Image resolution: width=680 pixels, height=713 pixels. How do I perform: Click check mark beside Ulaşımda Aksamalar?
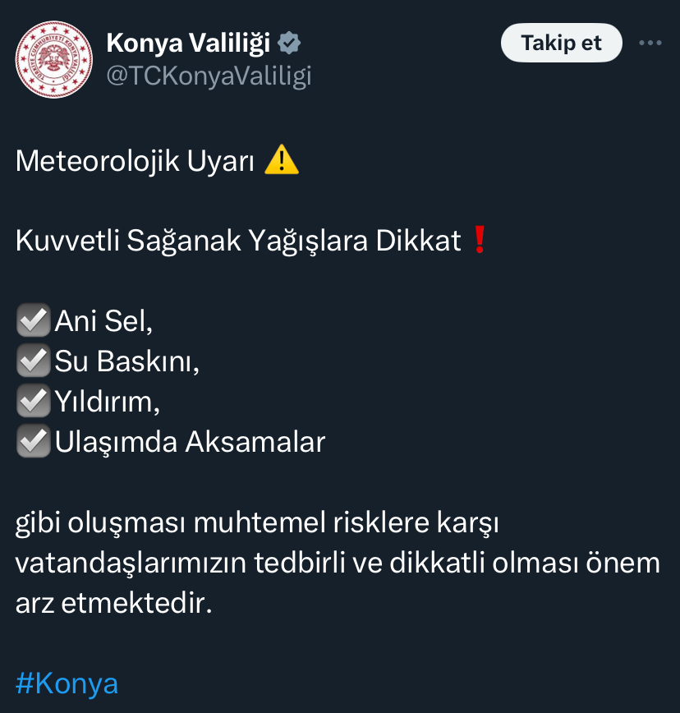33,440
